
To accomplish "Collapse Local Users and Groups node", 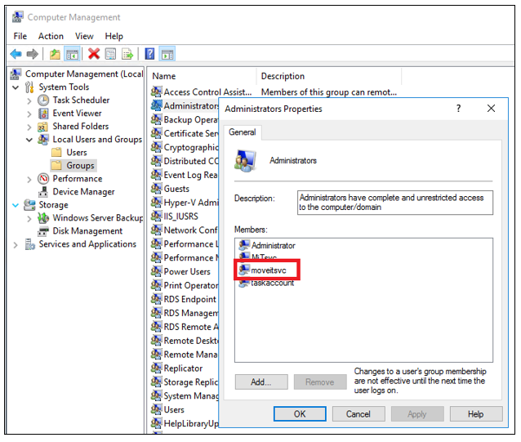I will pyautogui.click(x=29, y=140).
